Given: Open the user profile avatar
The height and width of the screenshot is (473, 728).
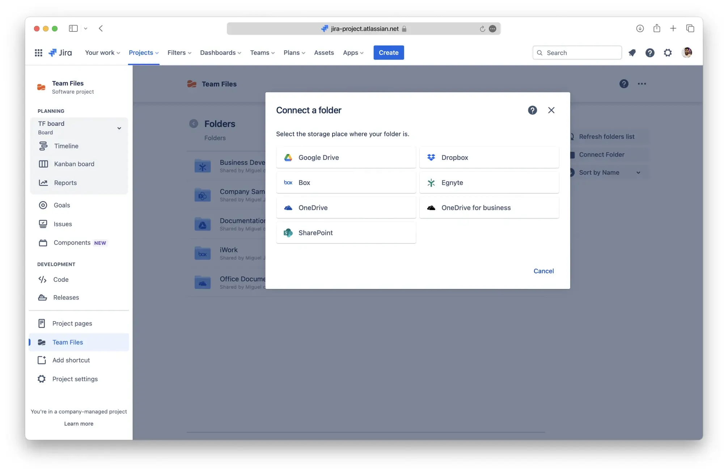Looking at the screenshot, I should 686,52.
